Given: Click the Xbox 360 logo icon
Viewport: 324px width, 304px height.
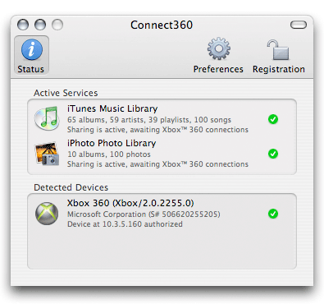Looking at the screenshot, I should click(x=47, y=214).
